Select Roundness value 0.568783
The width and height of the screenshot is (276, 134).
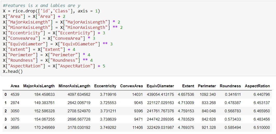pyautogui.click(x=233, y=111)
